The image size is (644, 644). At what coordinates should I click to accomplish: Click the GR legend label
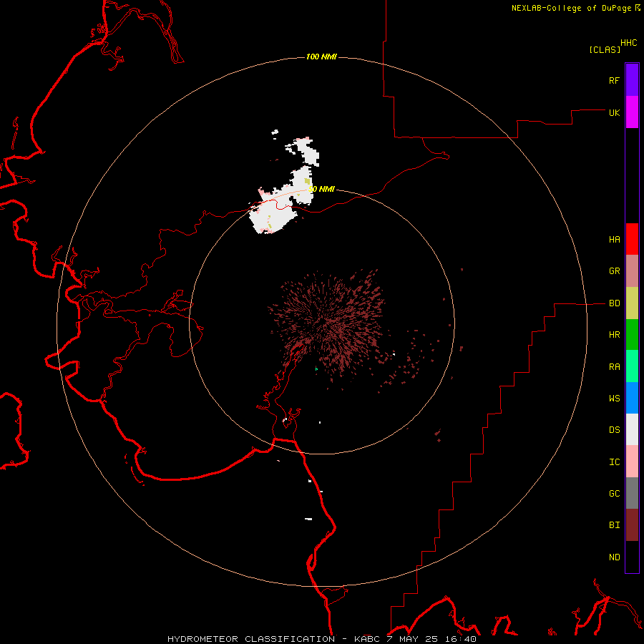tap(614, 271)
